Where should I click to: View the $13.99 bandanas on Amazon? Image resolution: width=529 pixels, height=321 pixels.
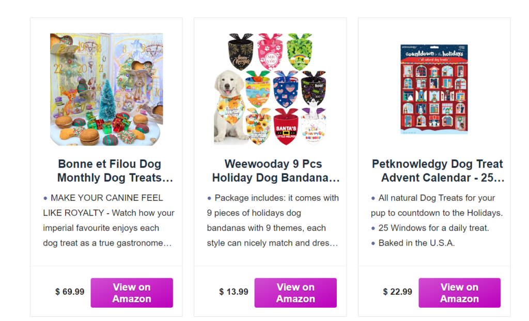coord(295,293)
